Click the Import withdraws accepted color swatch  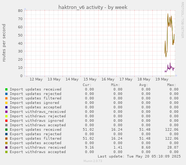pos(6,125)
